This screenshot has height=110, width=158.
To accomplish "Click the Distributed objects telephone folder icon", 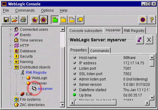I will point(16,67).
